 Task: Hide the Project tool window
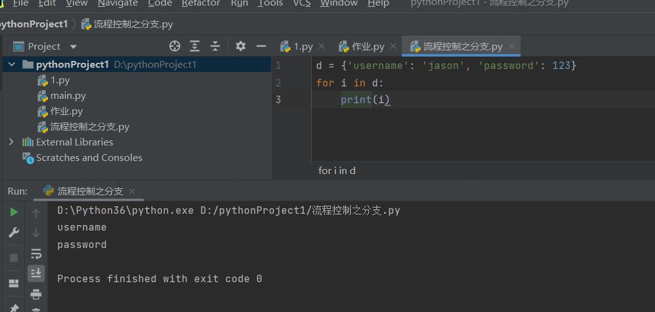pyautogui.click(x=261, y=46)
